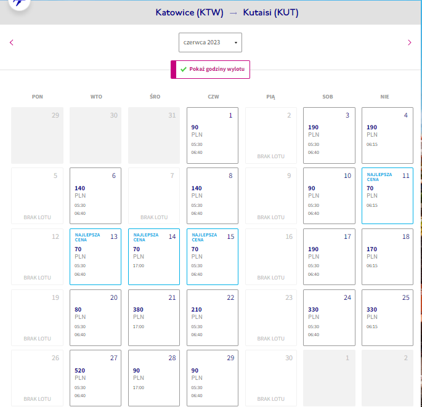Go to previous month with left arrow

[x=12, y=42]
